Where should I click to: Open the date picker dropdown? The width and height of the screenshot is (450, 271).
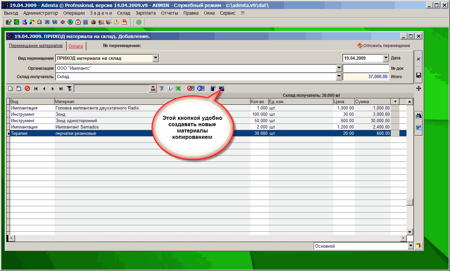[x=385, y=58]
